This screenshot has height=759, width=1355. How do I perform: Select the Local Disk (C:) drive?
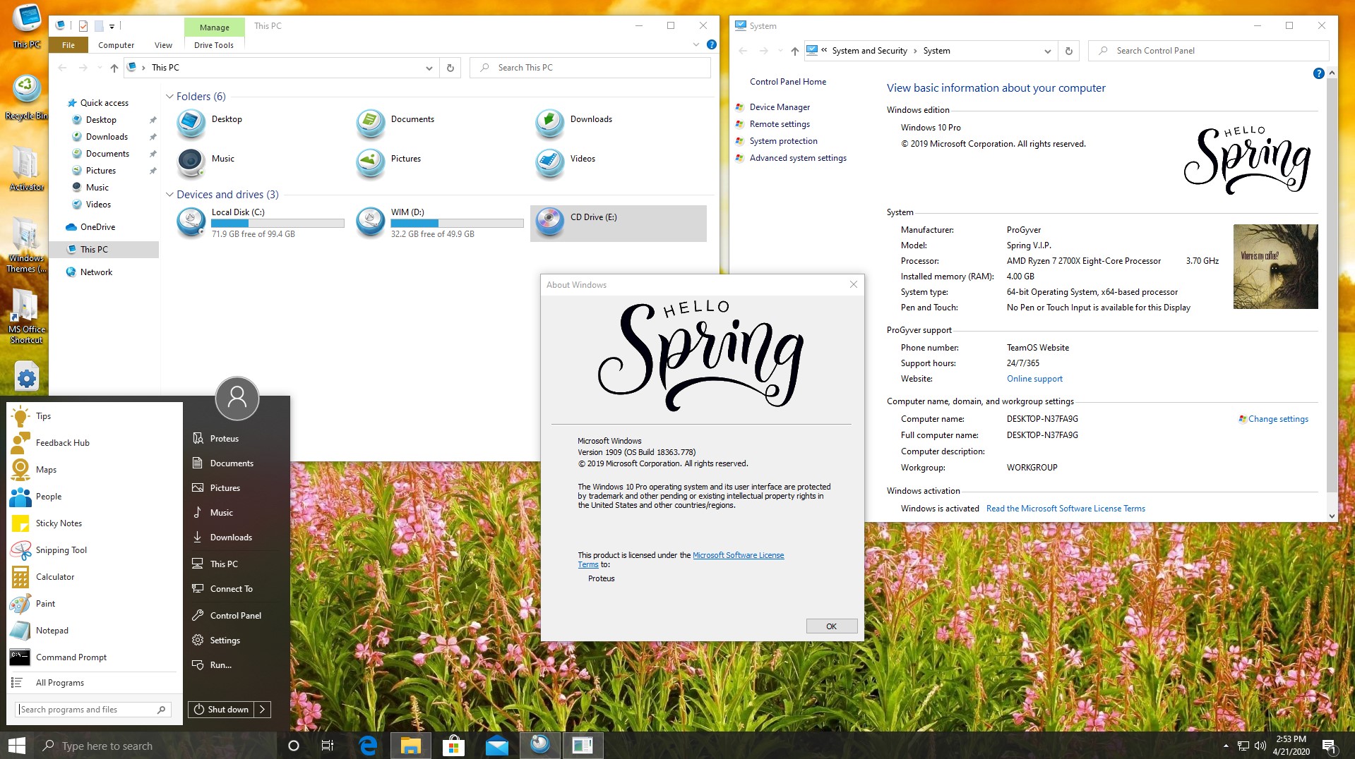261,223
